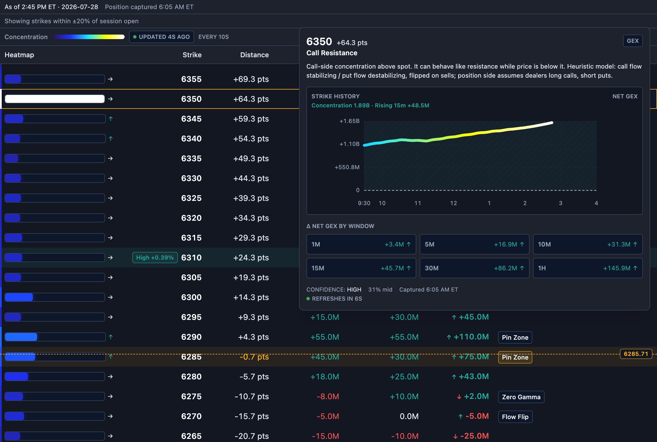Select the 30M net GEX window card
657x442 pixels.
tap(474, 268)
